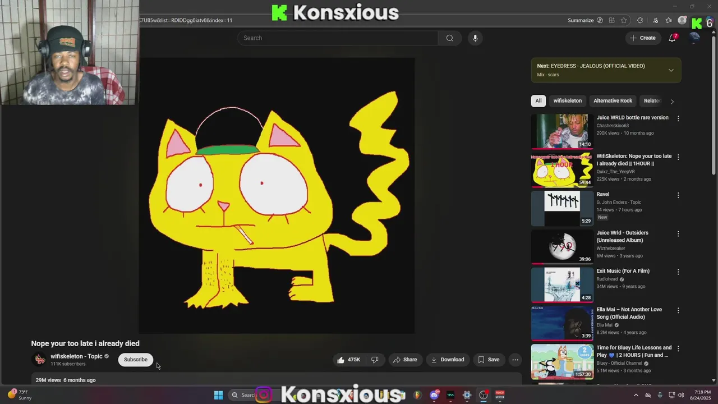718x404 pixels.
Task: Open the notifications bell
Action: [x=672, y=38]
